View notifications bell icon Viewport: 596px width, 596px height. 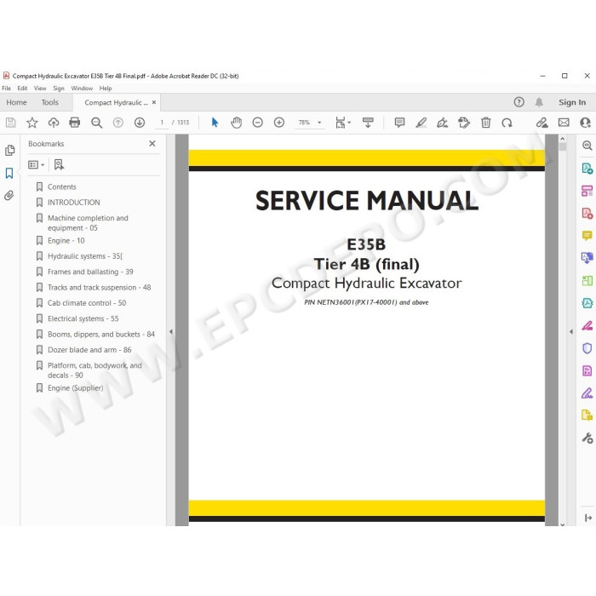pos(539,102)
